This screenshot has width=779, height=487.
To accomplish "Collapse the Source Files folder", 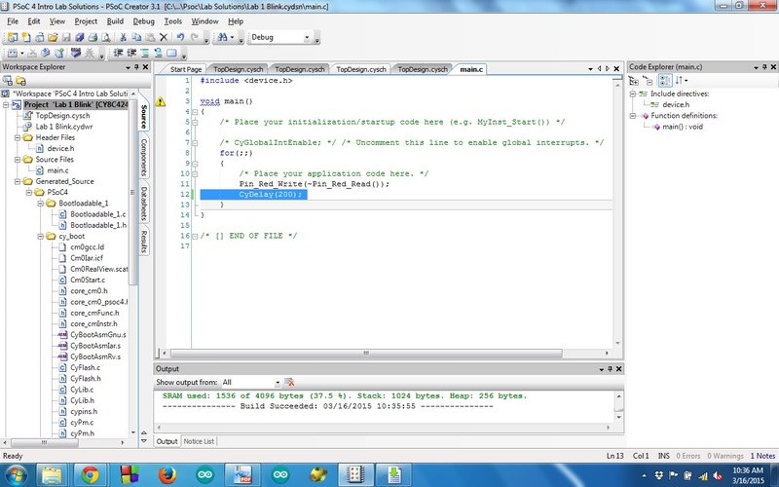I will tap(18, 160).
